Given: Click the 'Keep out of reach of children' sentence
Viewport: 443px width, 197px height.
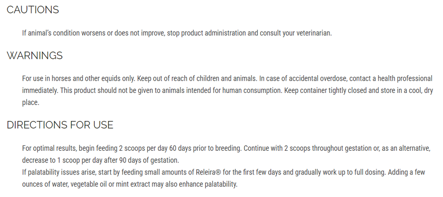Looking at the screenshot, I should [197, 78].
